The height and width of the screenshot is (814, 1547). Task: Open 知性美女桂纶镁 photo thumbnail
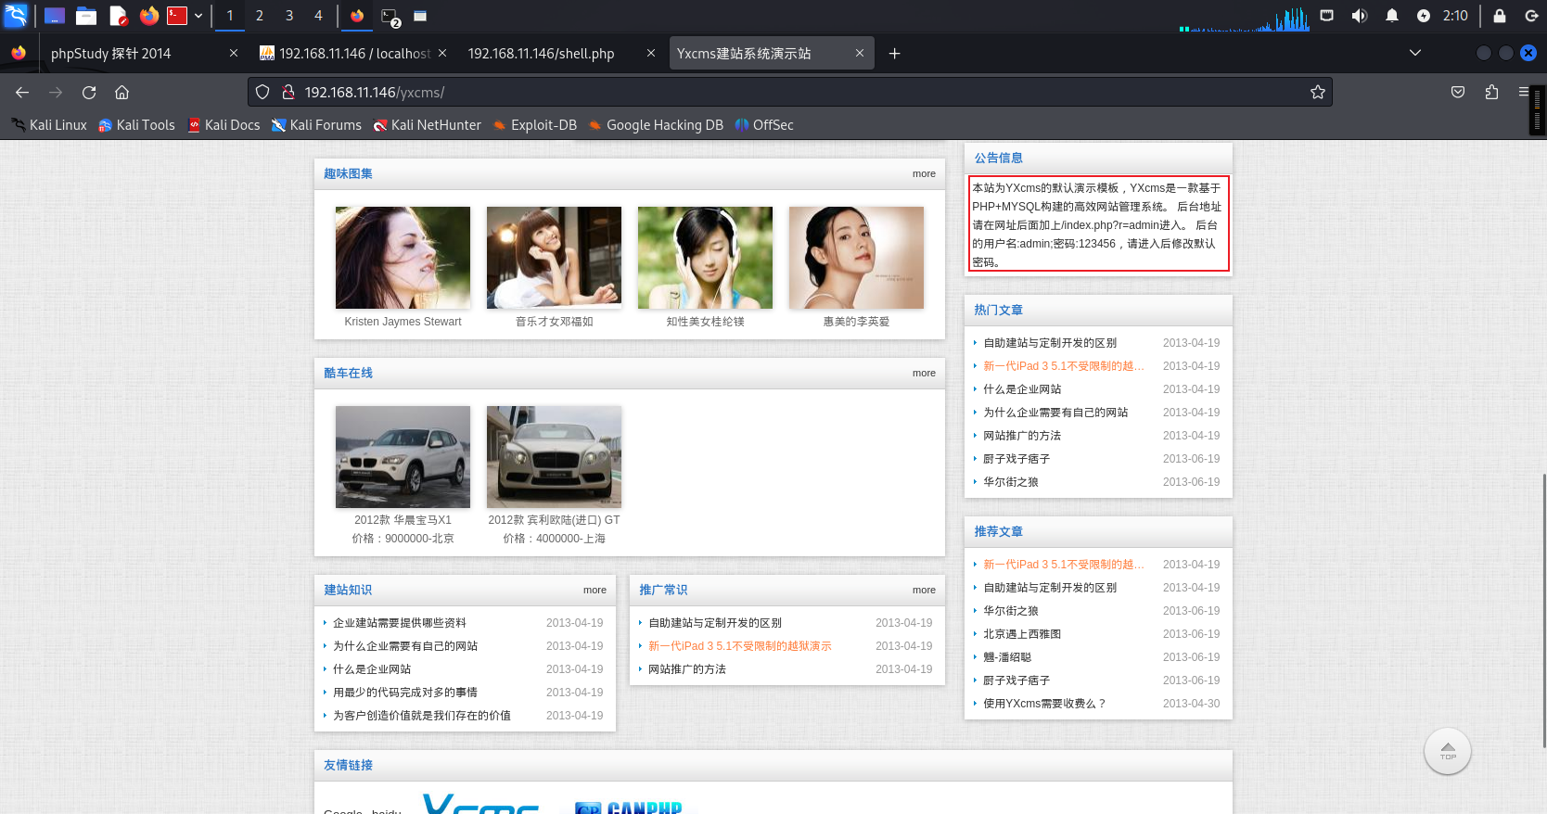pos(705,258)
